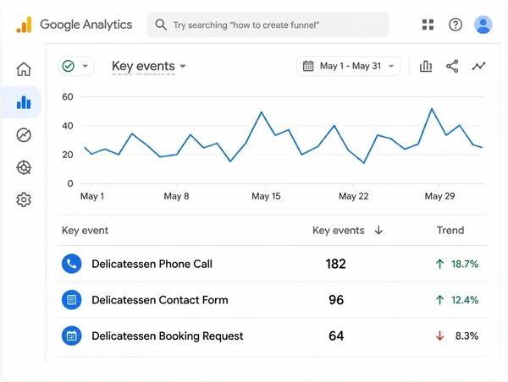Click the phone icon for Phone Call
The height and width of the screenshot is (382, 508).
[72, 264]
